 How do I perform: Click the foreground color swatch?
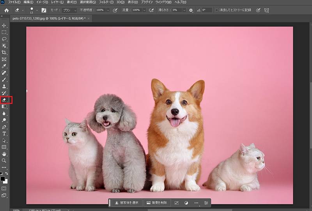click(x=2, y=178)
